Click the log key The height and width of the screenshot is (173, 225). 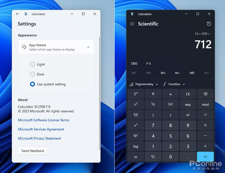tap(136, 146)
